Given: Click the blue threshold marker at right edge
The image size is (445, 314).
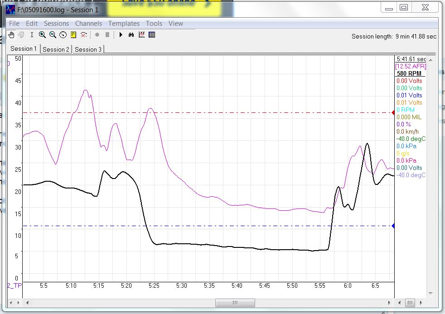Looking at the screenshot, I should (393, 226).
